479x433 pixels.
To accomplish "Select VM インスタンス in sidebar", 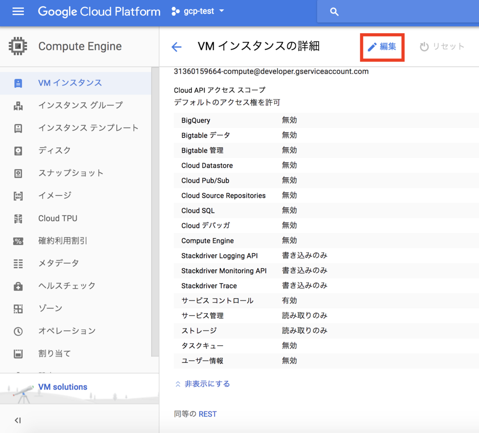I will [x=75, y=83].
